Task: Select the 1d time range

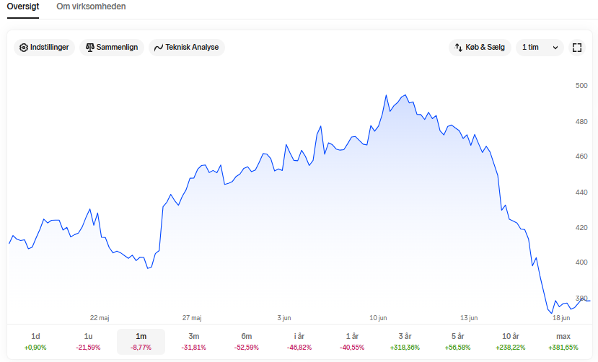Action: pyautogui.click(x=35, y=341)
